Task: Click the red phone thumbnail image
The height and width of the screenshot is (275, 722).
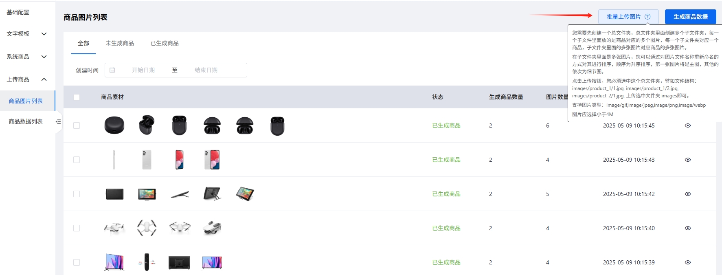Action: point(179,160)
